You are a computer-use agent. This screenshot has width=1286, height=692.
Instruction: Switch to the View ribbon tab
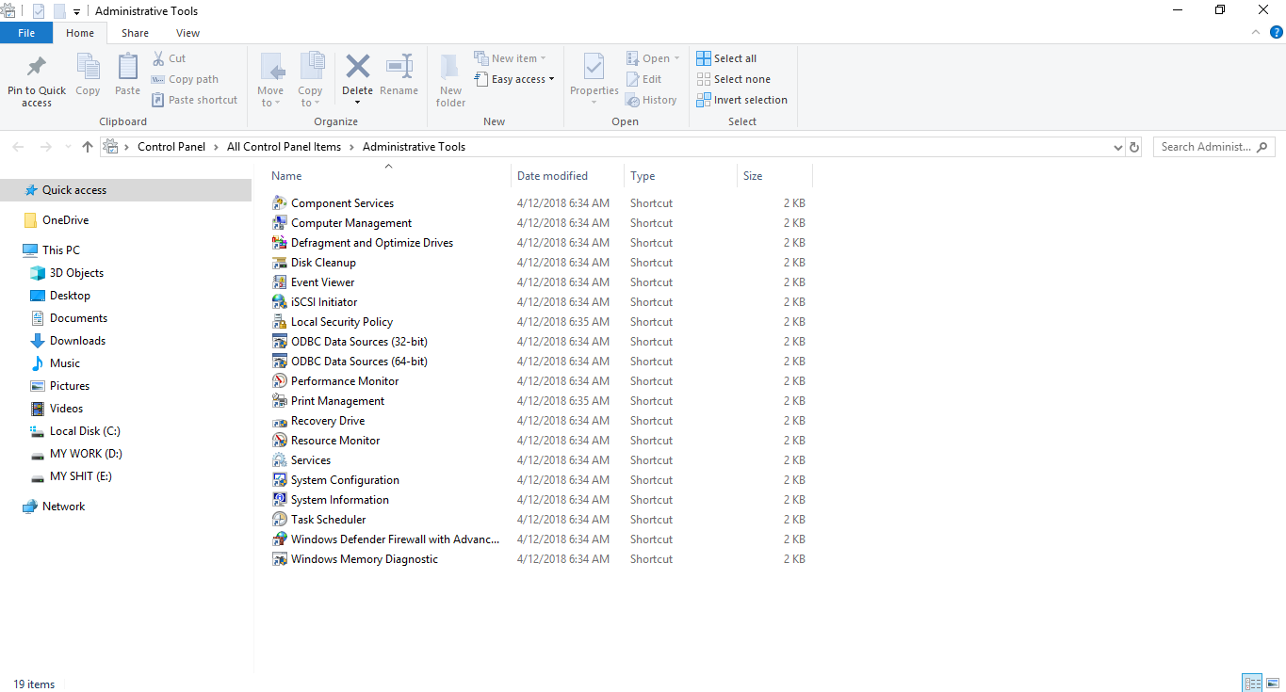click(x=187, y=33)
